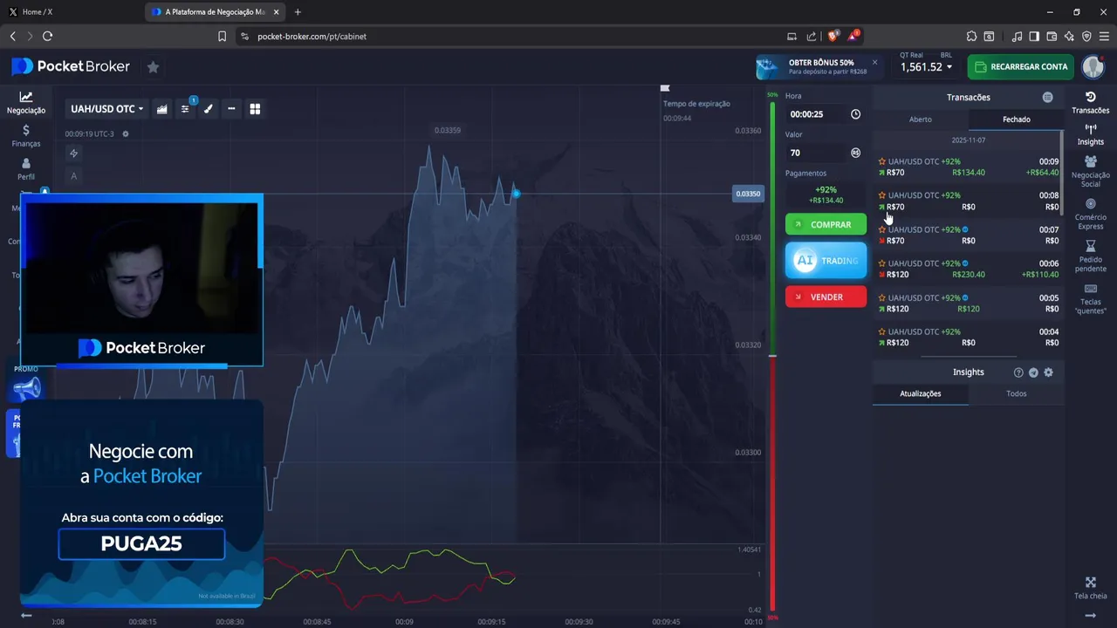Screen dimensions: 1117x628
Task: Collapse the left sidebar arrow
Action: (x=26, y=615)
